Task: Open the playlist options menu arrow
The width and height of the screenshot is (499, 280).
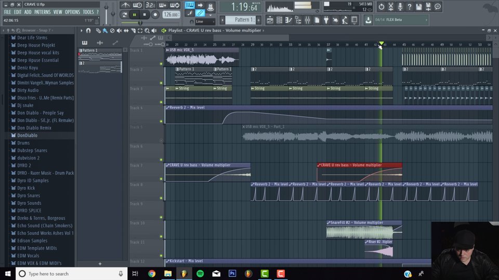Action: pos(82,31)
